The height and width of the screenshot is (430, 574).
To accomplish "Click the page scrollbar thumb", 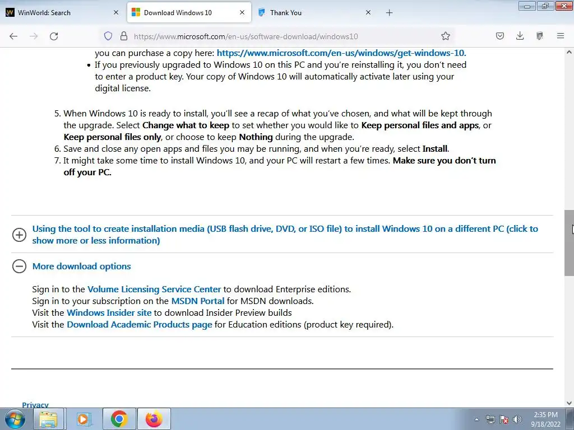I will pyautogui.click(x=569, y=243).
